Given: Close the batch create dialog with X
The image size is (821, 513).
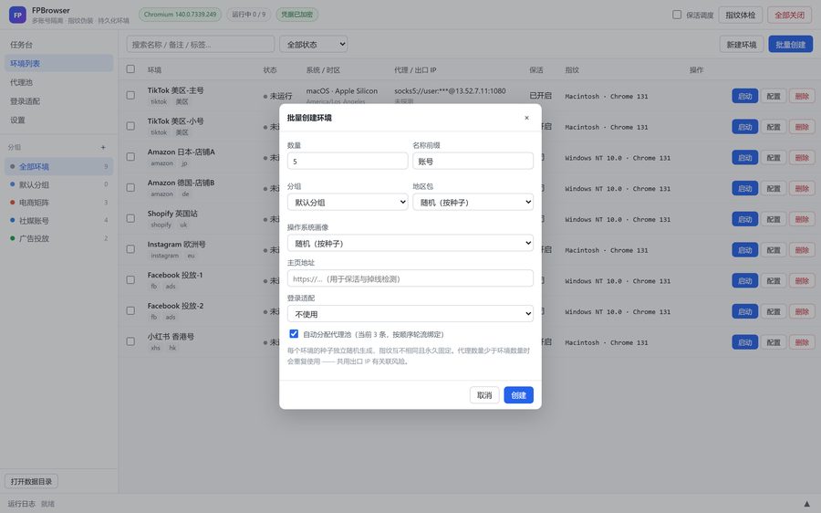Looking at the screenshot, I should (526, 118).
